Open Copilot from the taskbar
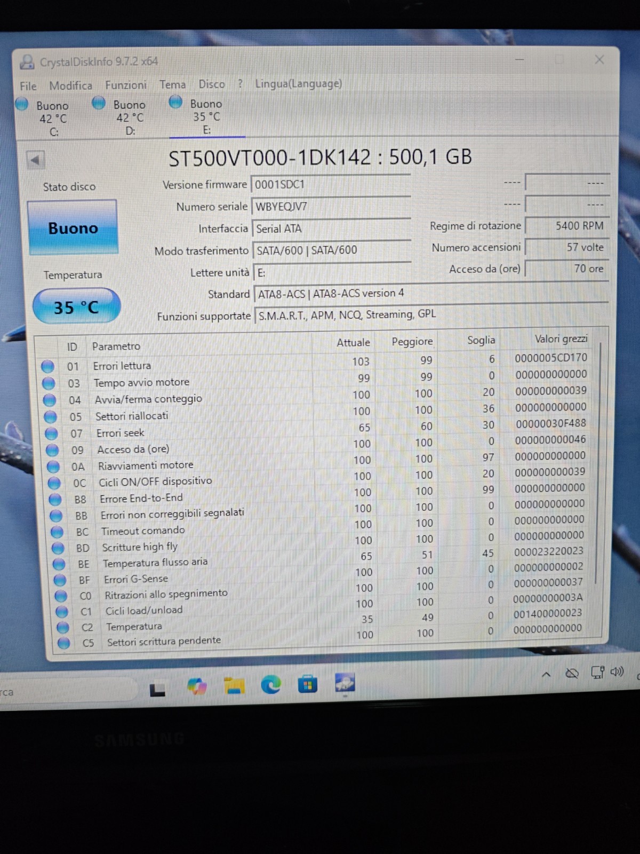This screenshot has height=854, width=640. (x=197, y=686)
